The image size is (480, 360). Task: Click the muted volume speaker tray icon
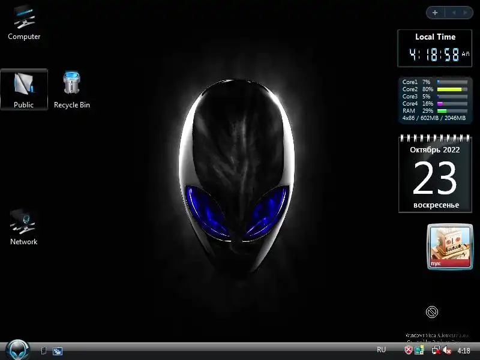tap(447, 350)
